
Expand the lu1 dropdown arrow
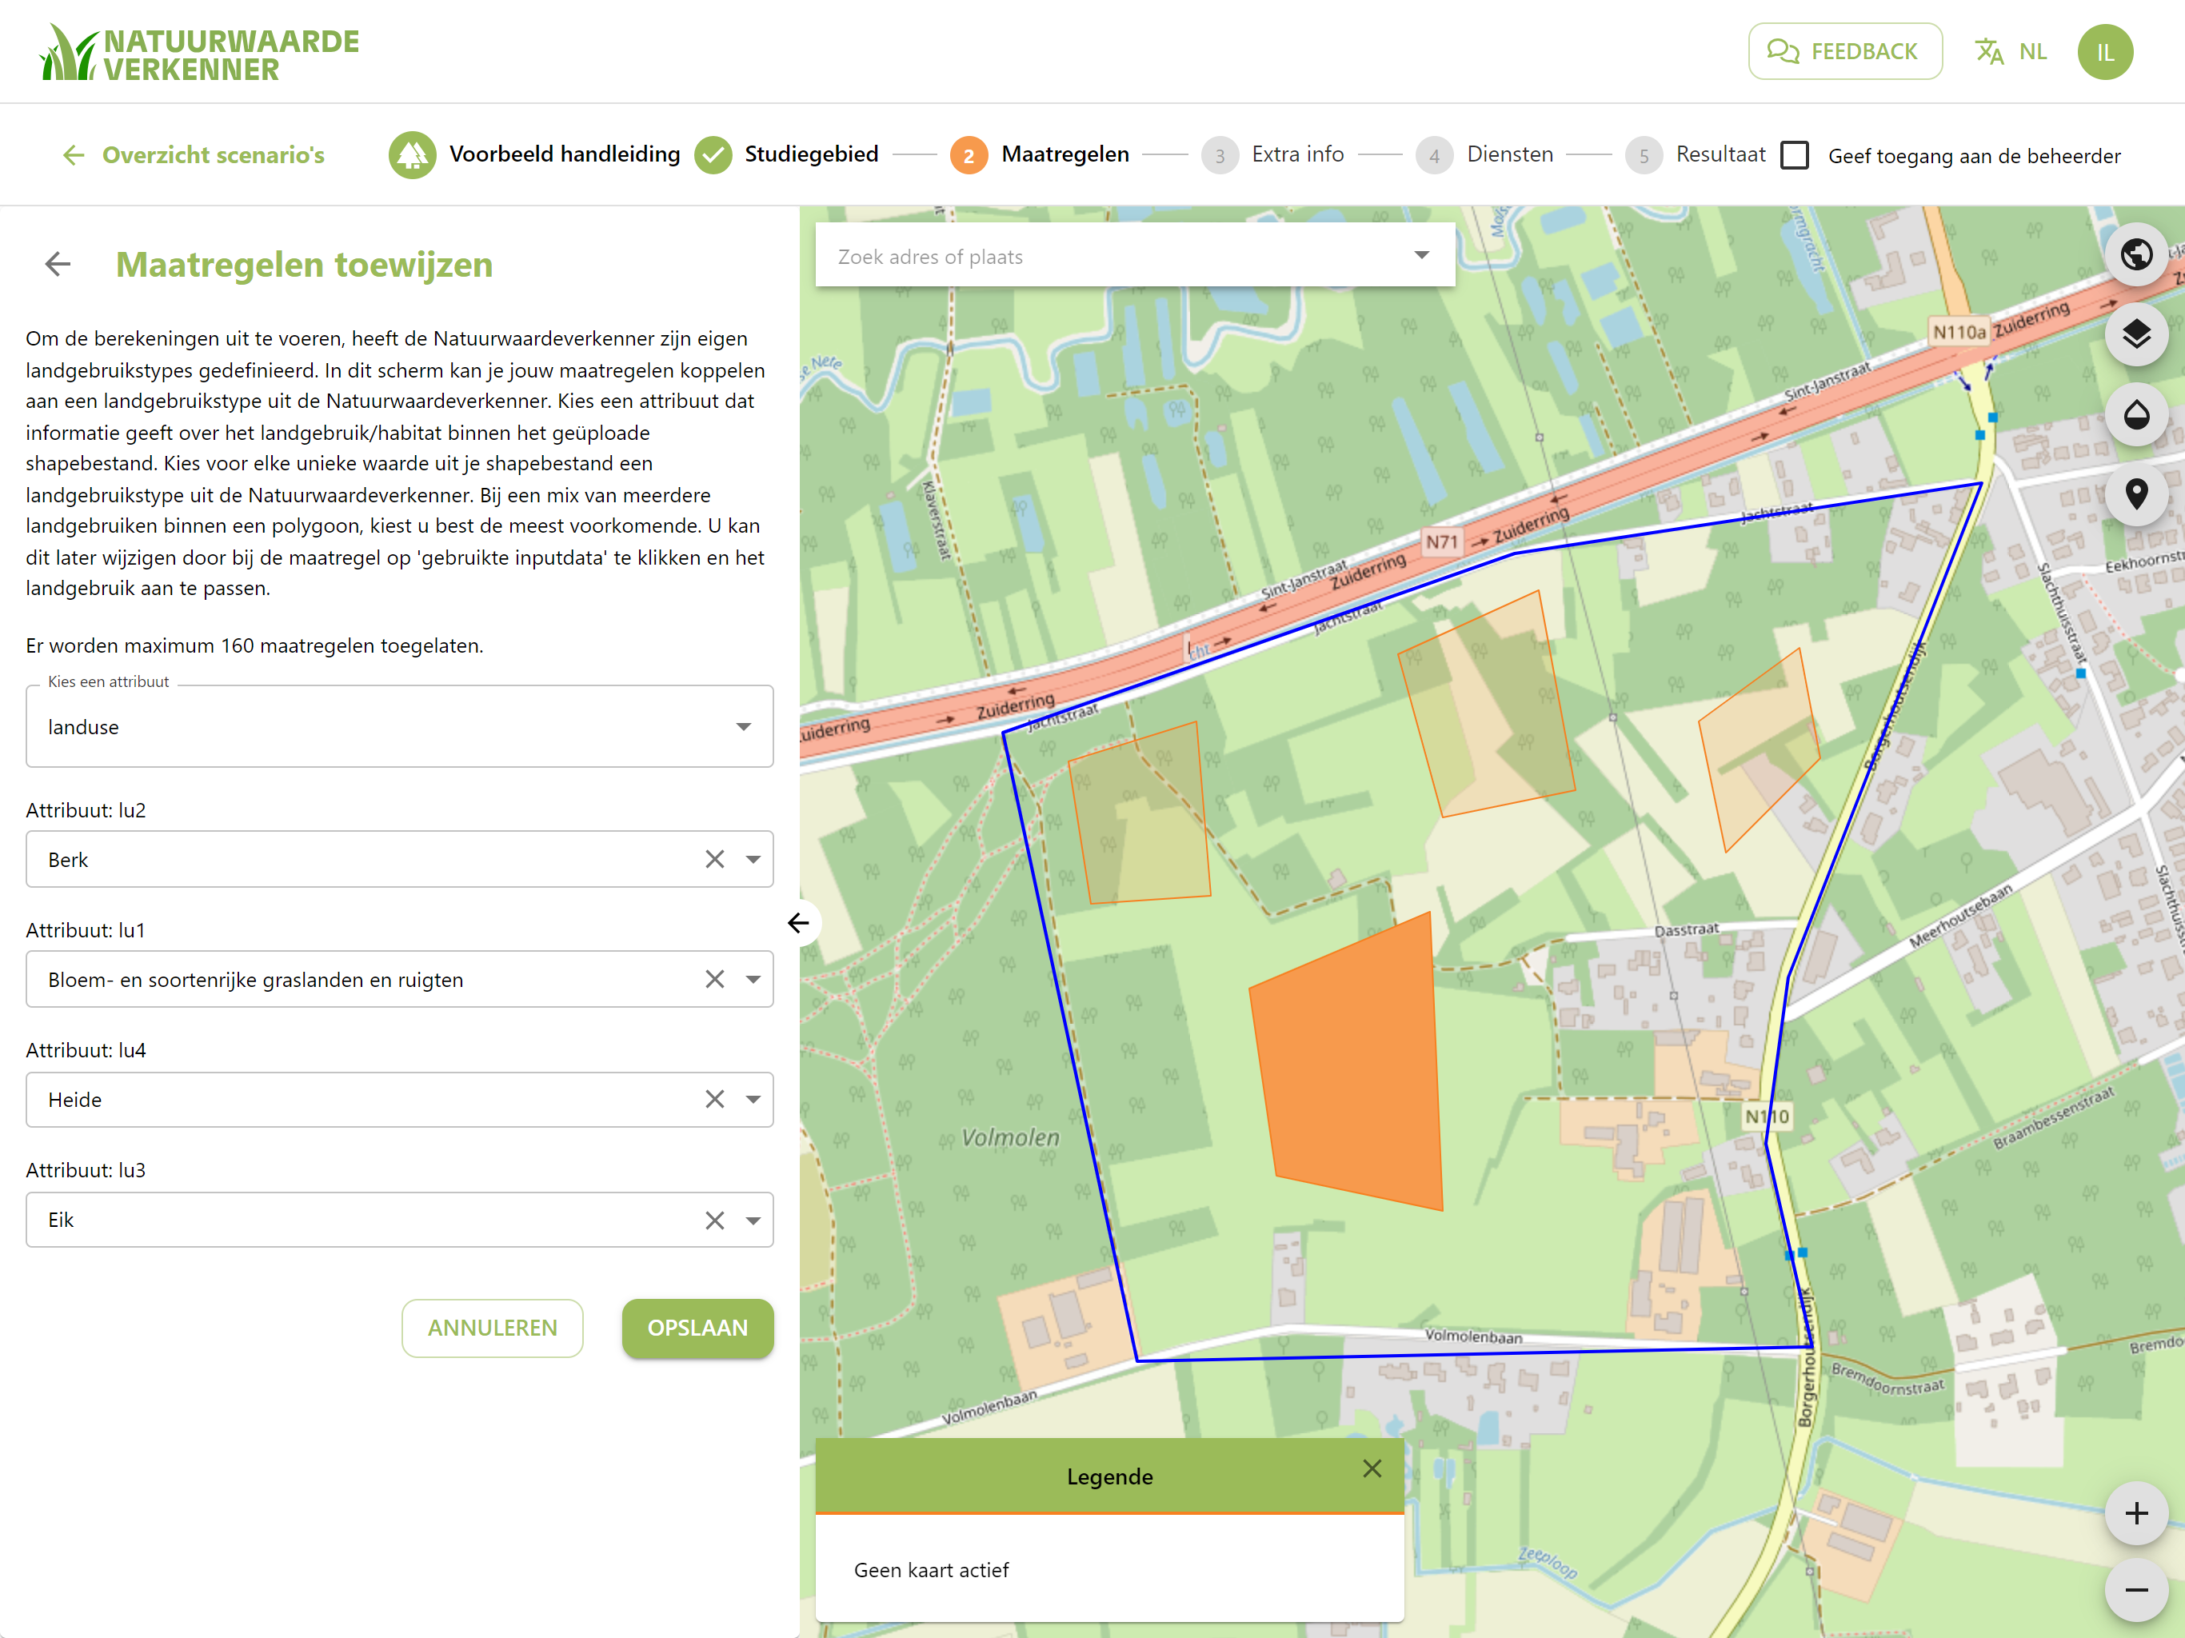click(753, 979)
